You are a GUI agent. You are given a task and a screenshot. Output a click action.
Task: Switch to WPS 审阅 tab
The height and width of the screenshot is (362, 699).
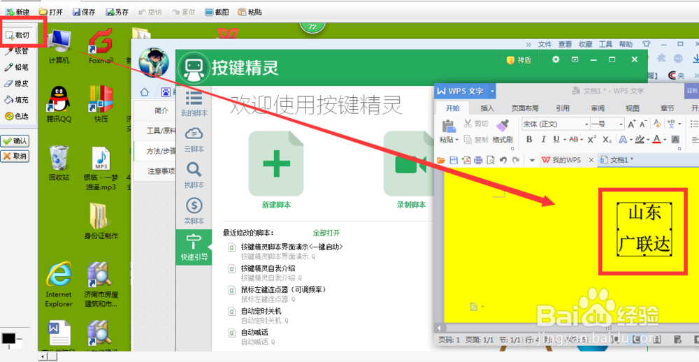(x=598, y=108)
